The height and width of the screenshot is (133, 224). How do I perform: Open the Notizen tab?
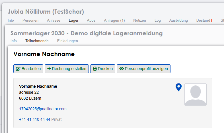139,20
